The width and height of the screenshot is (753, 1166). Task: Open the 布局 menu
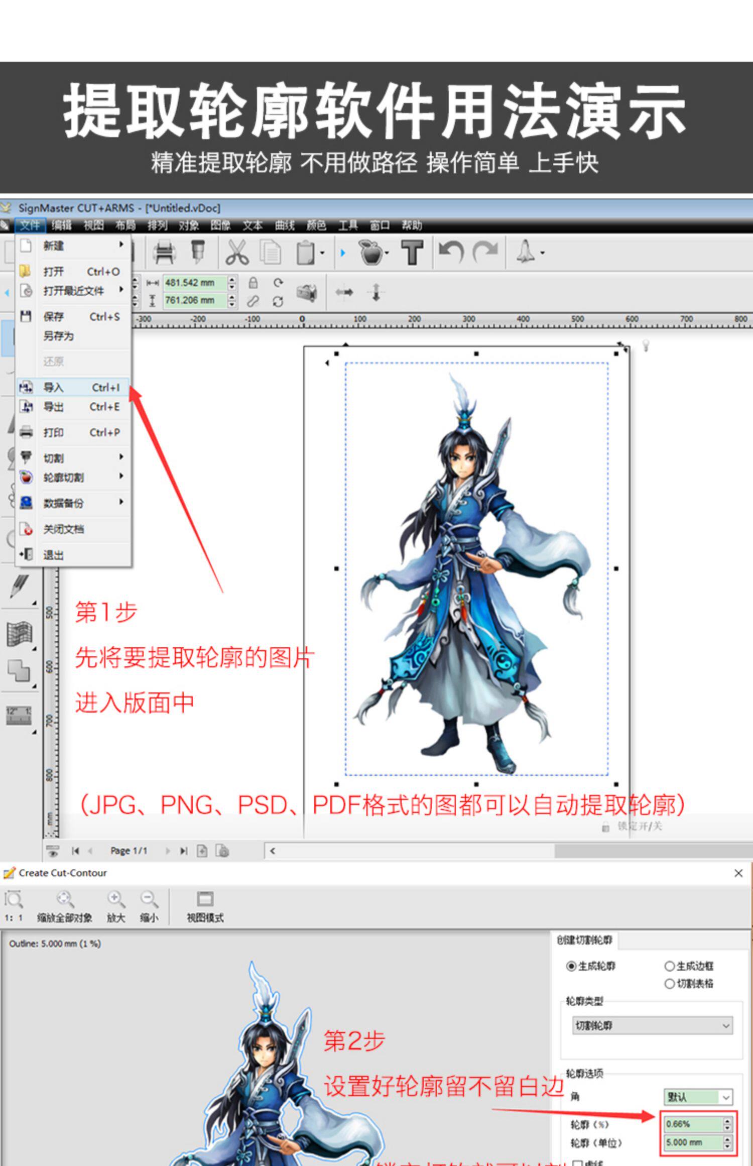[125, 225]
